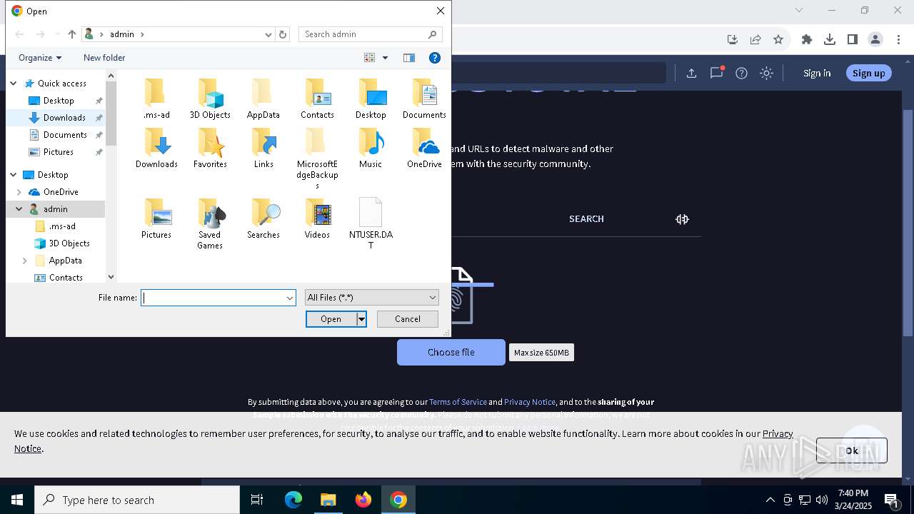
Task: Open File Explorer from taskbar
Action: [328, 500]
